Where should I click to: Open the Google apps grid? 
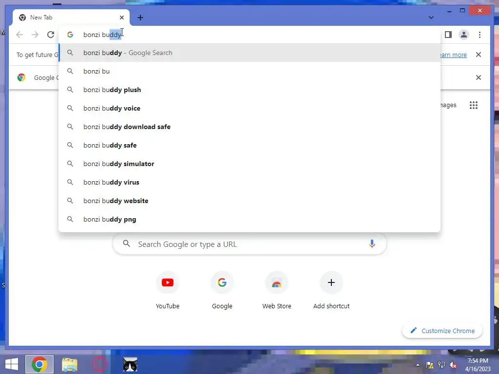coord(474,105)
